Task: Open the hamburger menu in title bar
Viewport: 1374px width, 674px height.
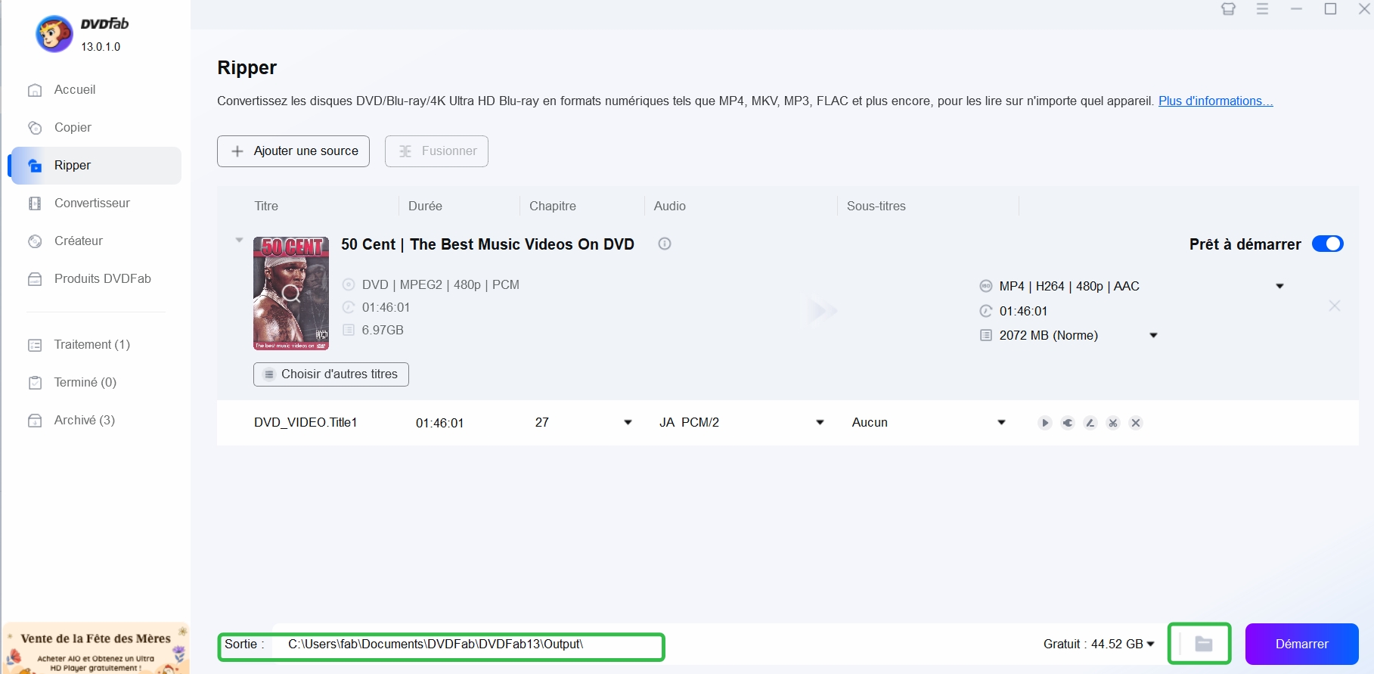Action: click(1263, 9)
